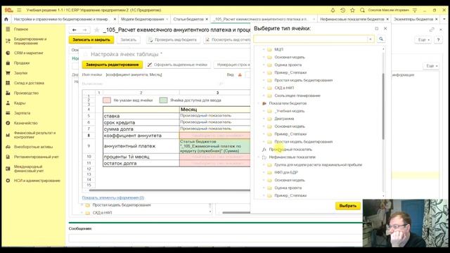
Task: Expand the МЦП folder
Action: pyautogui.click(x=264, y=50)
